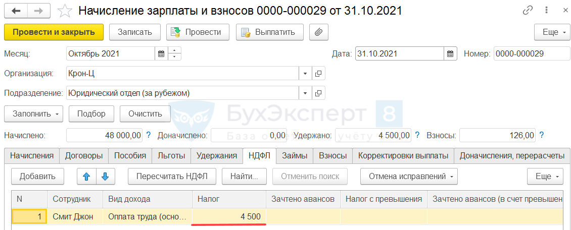Viewport: 571px width, 230px height.
Task: Click the back navigation arrow
Action: (16, 10)
